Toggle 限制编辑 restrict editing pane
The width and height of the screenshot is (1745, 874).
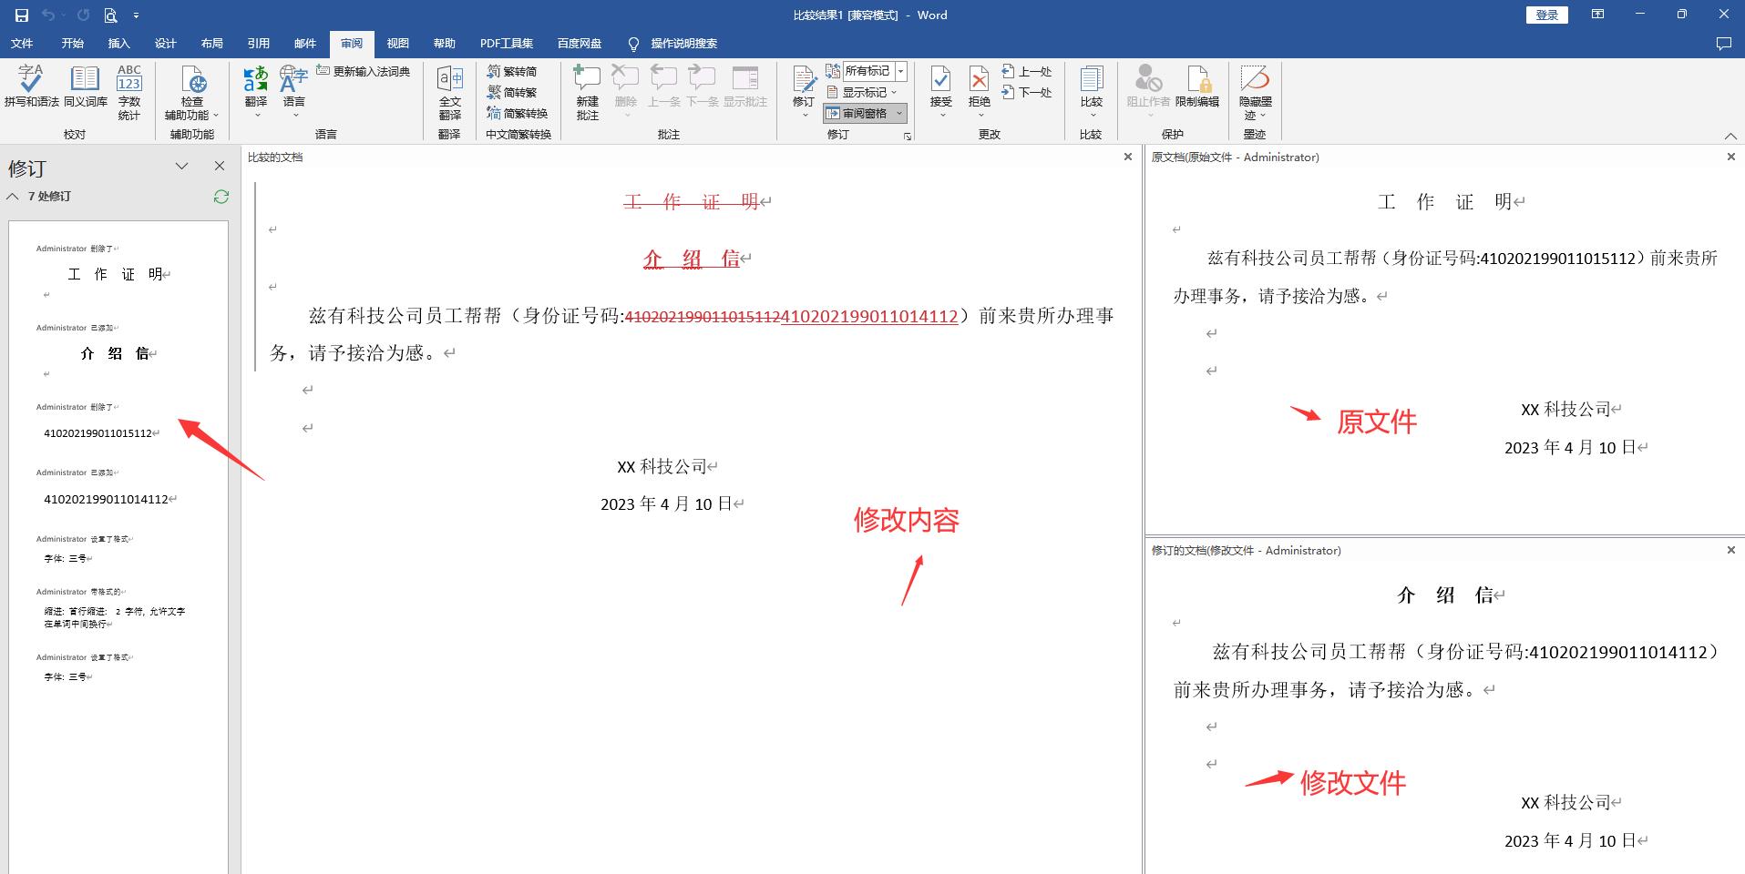click(1198, 91)
